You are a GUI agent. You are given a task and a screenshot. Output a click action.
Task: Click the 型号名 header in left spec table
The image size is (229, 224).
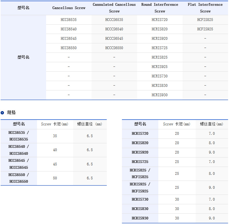pos(19,124)
